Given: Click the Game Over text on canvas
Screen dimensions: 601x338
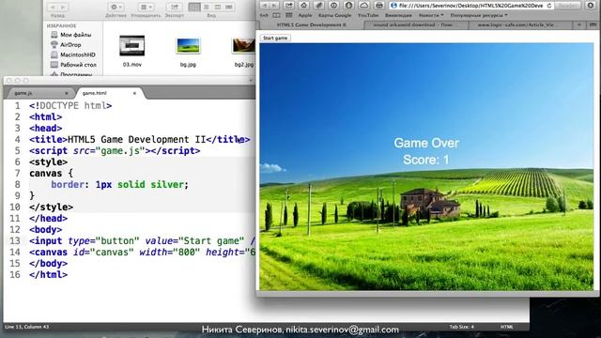Looking at the screenshot, I should click(x=426, y=143).
